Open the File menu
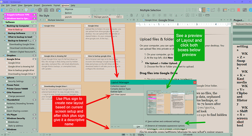 tap(3, 5)
